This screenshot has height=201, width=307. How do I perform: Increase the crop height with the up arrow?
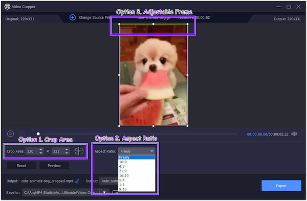67,149
